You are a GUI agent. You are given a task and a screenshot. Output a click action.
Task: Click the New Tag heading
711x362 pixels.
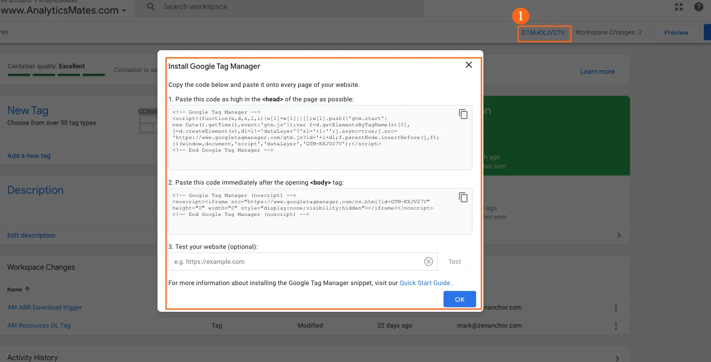click(x=28, y=110)
